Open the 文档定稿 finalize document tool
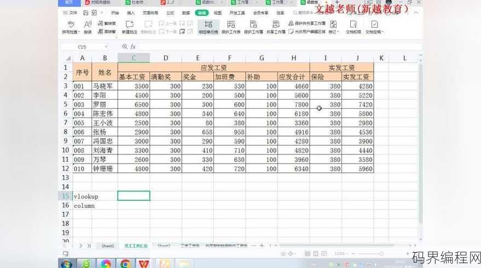The height and width of the screenshot is (268, 481). pyautogui.click(x=374, y=27)
